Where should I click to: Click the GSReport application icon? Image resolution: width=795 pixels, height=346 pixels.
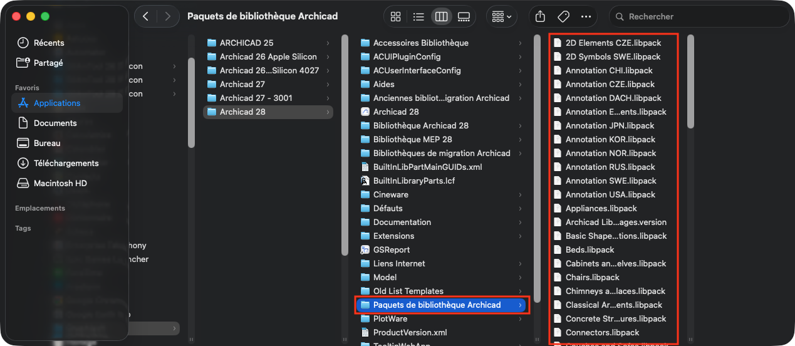[366, 249]
